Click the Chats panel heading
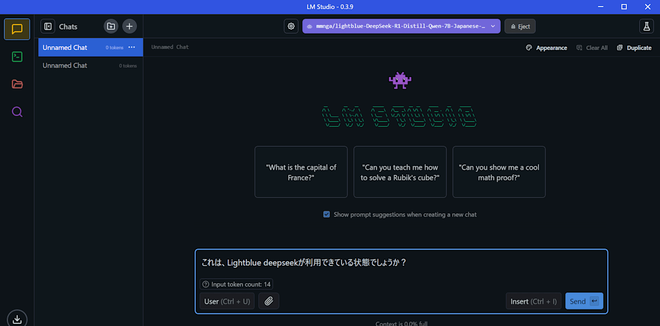Viewport: 660px width, 326px height. (x=68, y=26)
